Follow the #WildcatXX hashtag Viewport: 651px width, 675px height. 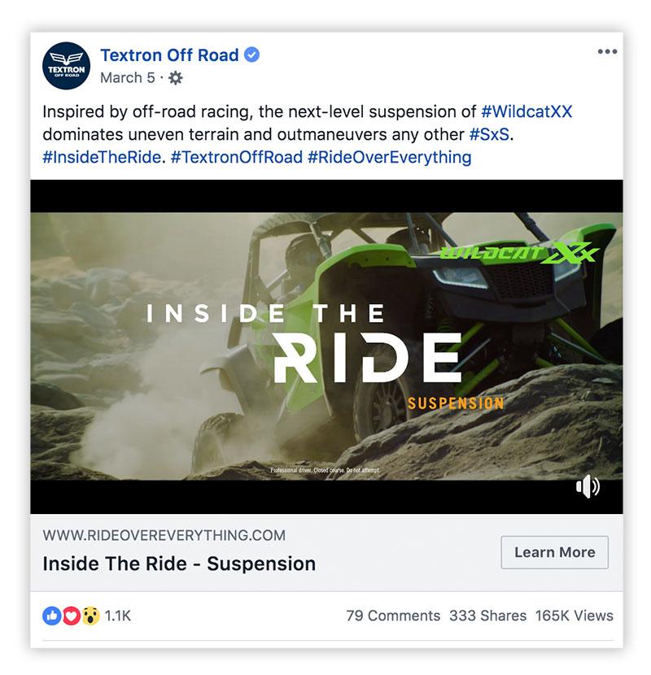click(526, 111)
